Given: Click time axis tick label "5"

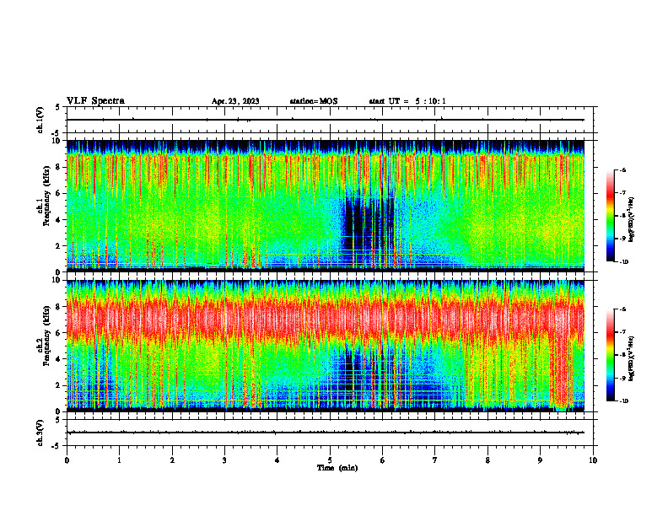Looking at the screenshot, I should [330, 460].
